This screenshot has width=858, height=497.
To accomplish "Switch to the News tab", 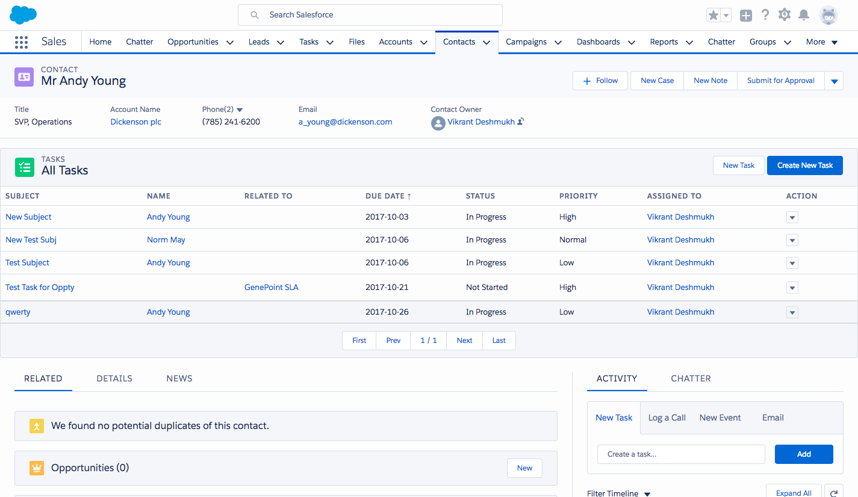I will pyautogui.click(x=179, y=378).
